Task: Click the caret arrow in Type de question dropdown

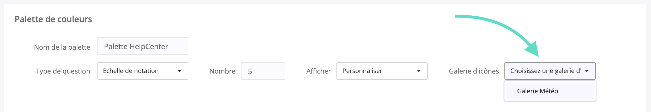Action: click(179, 71)
